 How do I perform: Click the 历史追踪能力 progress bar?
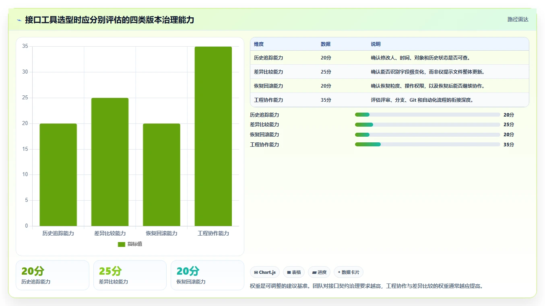pos(427,115)
